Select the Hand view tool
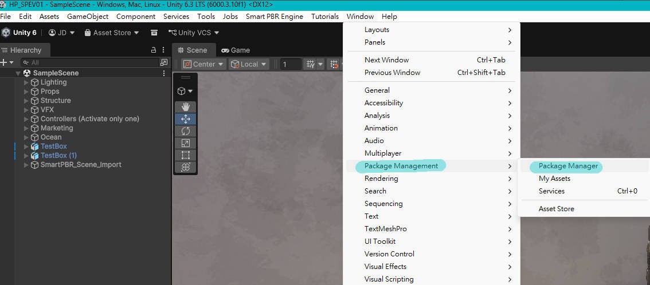The height and width of the screenshot is (285, 650). (185, 107)
